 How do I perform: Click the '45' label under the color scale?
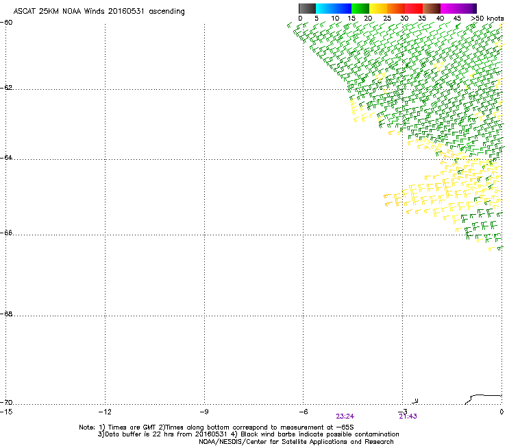pyautogui.click(x=457, y=19)
